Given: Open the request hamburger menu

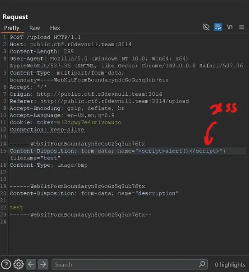Looking at the screenshot, I should (242, 27).
